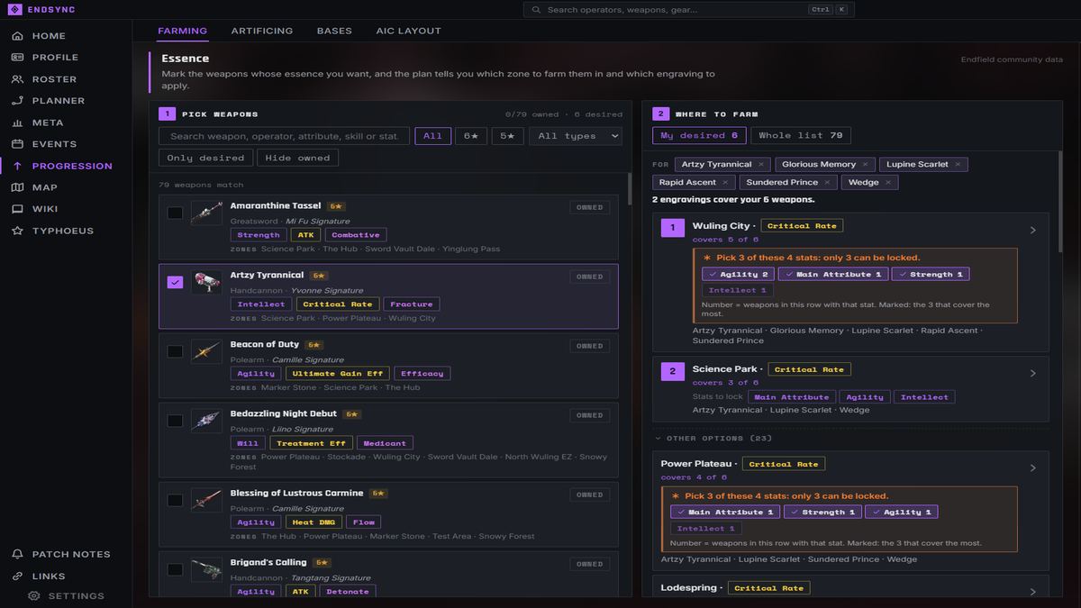
Task: Check Blessing of Lustrous Carmine checkbox
Action: click(175, 501)
